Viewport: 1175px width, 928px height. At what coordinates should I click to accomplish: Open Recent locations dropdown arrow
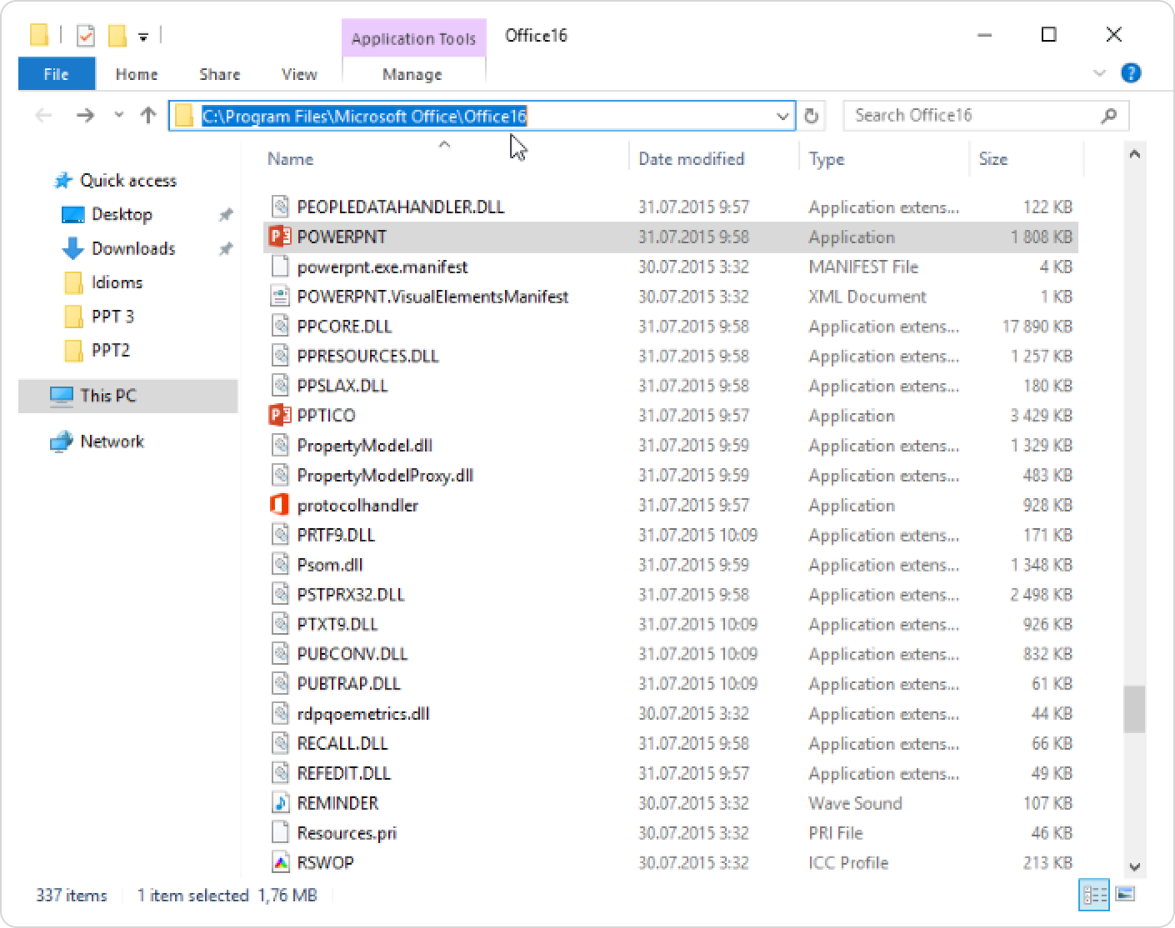pos(118,116)
